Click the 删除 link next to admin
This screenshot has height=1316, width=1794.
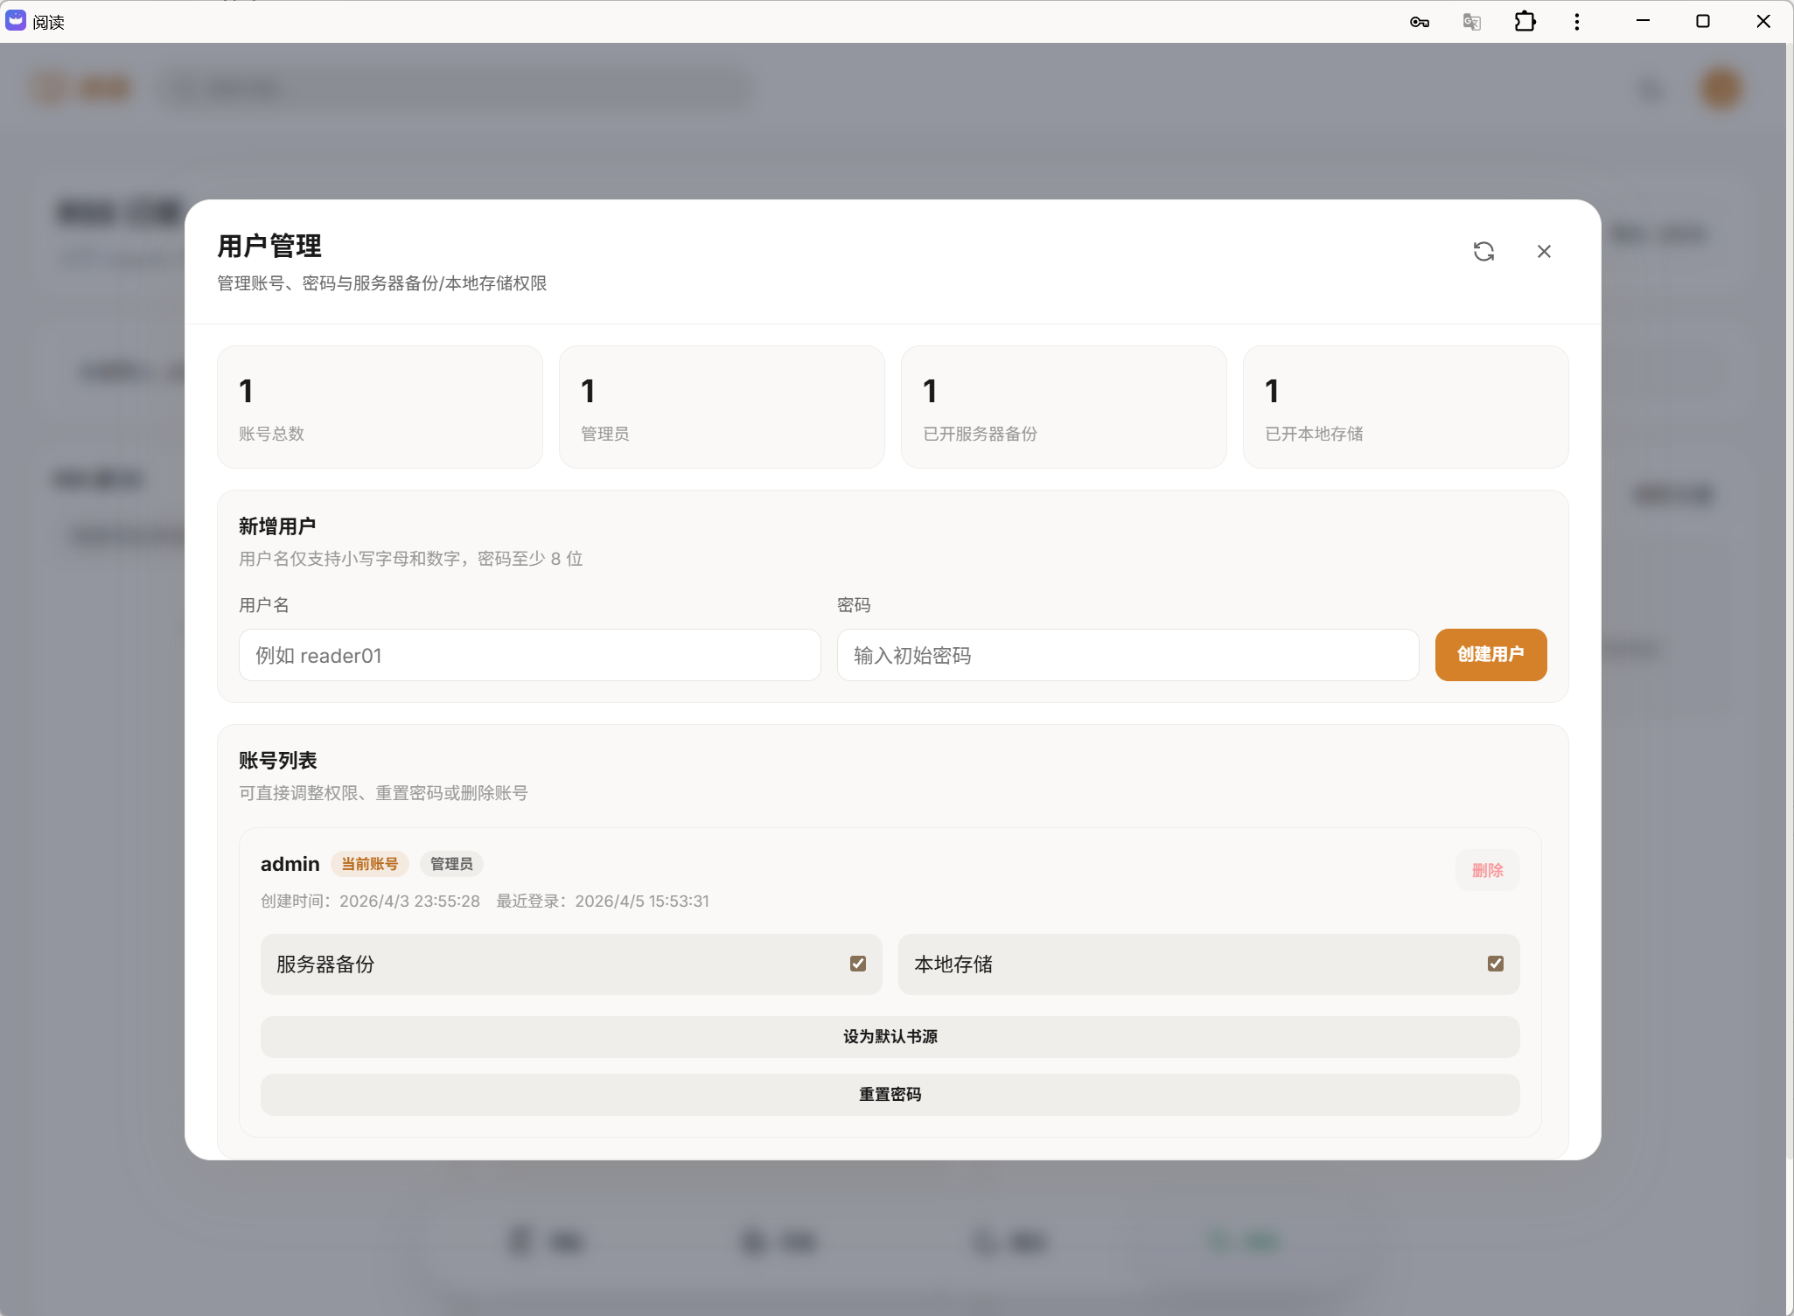pos(1487,870)
